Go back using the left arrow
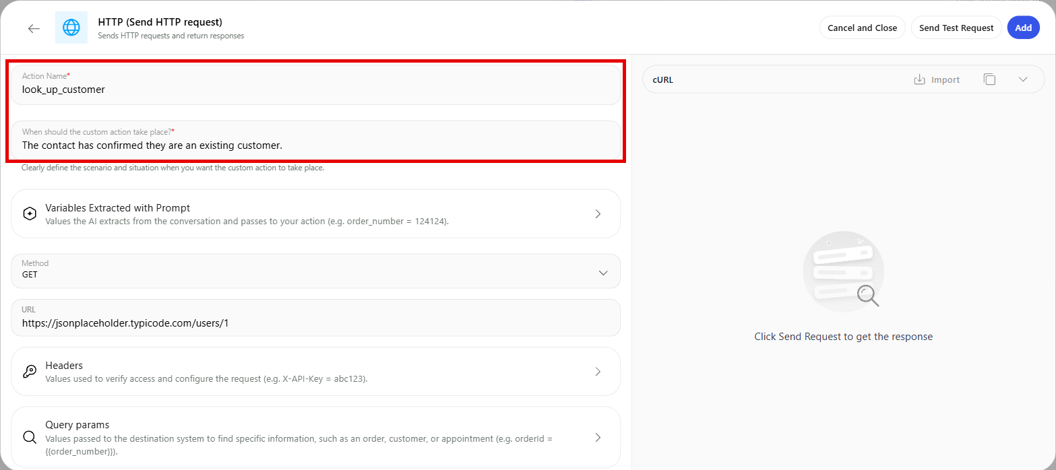Image resolution: width=1056 pixels, height=470 pixels. pos(34,28)
